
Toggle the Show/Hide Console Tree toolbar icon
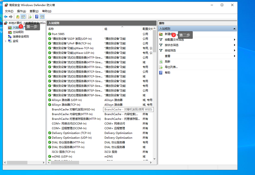tap(23, 17)
